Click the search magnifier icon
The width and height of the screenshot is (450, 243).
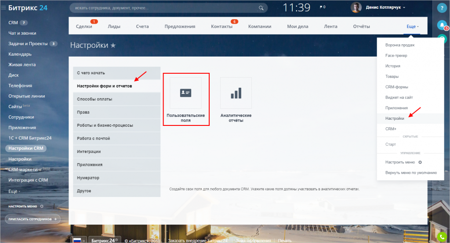click(x=261, y=8)
